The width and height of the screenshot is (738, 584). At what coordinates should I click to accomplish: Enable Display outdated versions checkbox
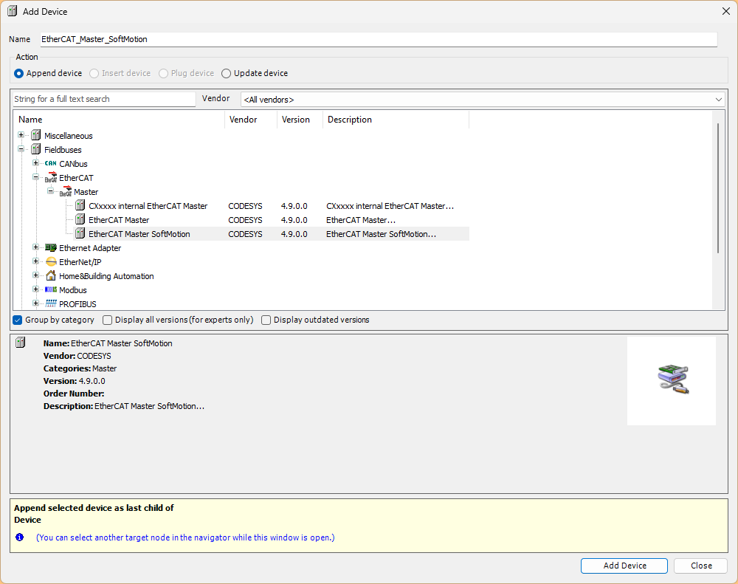(266, 320)
